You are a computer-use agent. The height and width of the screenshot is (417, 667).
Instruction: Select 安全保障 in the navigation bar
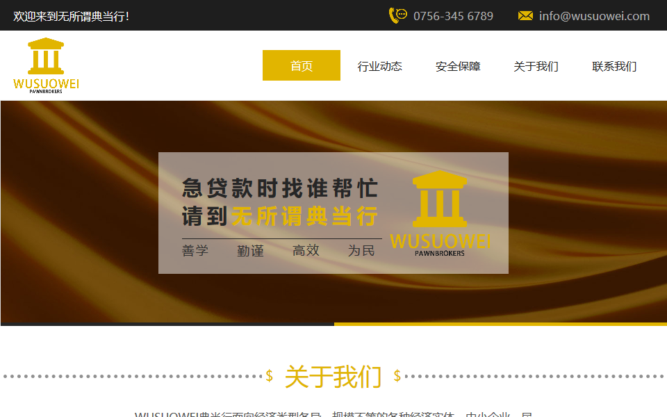(x=458, y=66)
